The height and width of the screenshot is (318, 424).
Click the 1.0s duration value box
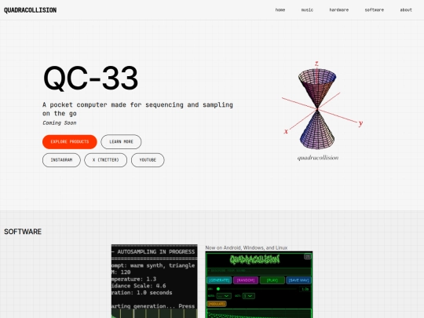[305, 289]
